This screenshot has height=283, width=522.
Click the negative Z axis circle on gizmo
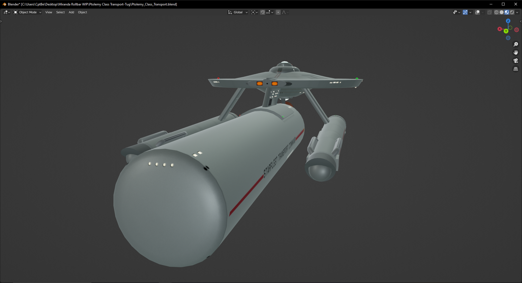click(x=508, y=38)
